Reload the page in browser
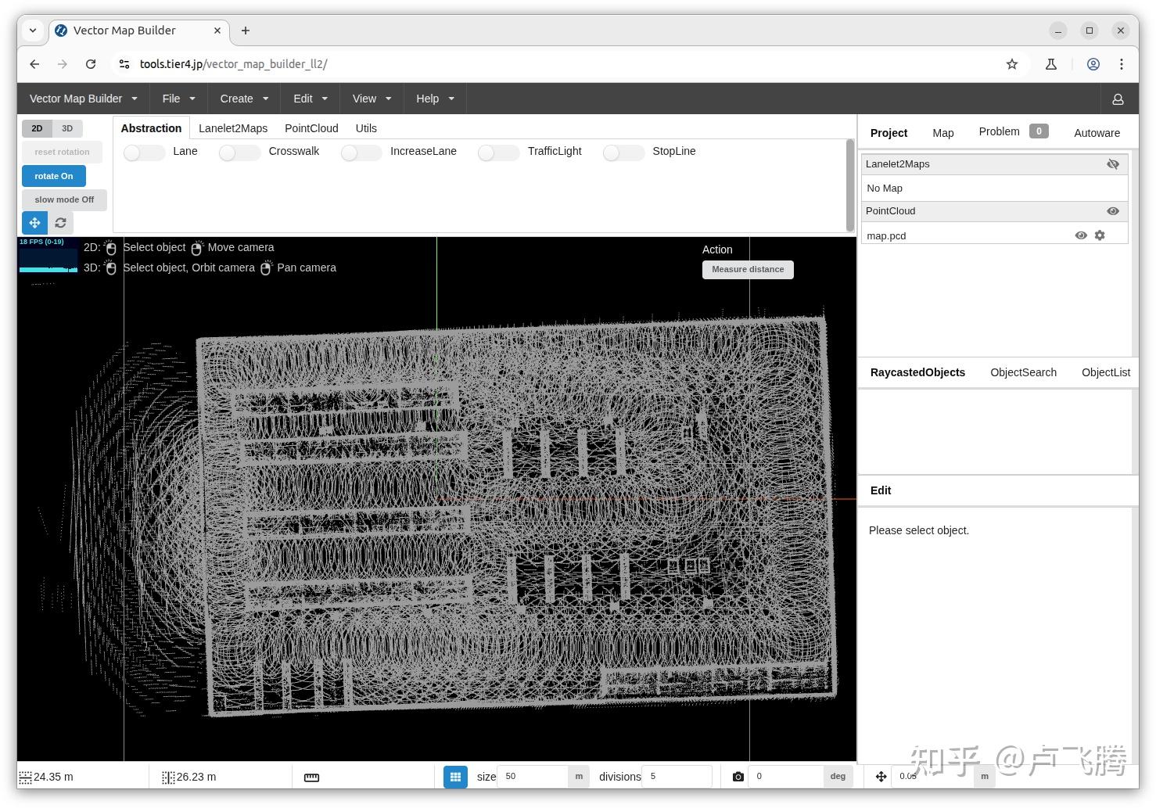Screen dimensions: 1156x808 (91, 64)
